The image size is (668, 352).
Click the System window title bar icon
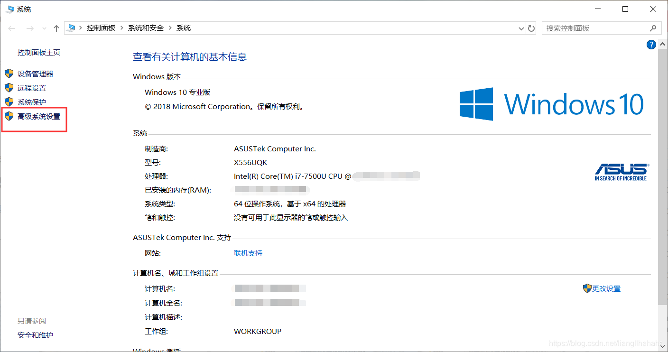click(9, 9)
